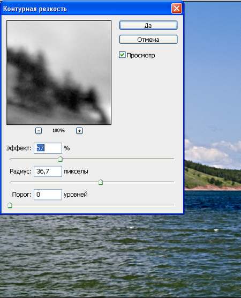Zoom in the preview with plus icon
241x298 pixels.
[x=79, y=131]
